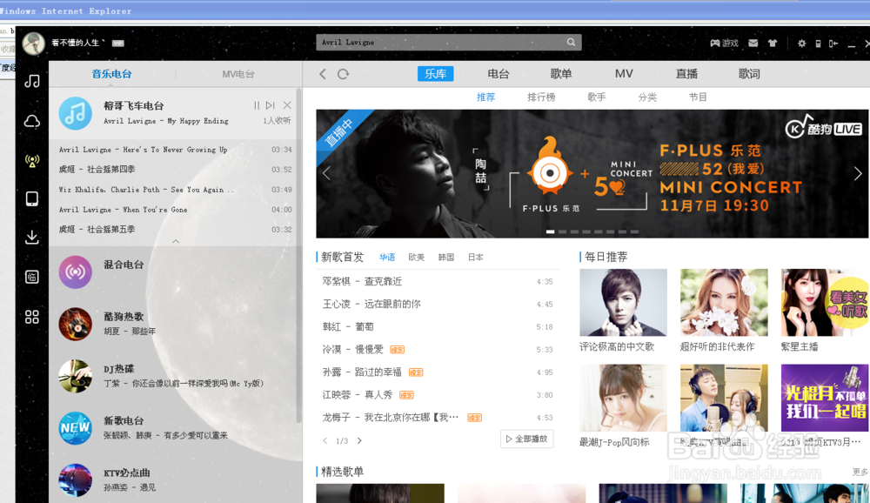This screenshot has width=870, height=503.
Task: Open the 排行榜 sub-tab
Action: 541,97
